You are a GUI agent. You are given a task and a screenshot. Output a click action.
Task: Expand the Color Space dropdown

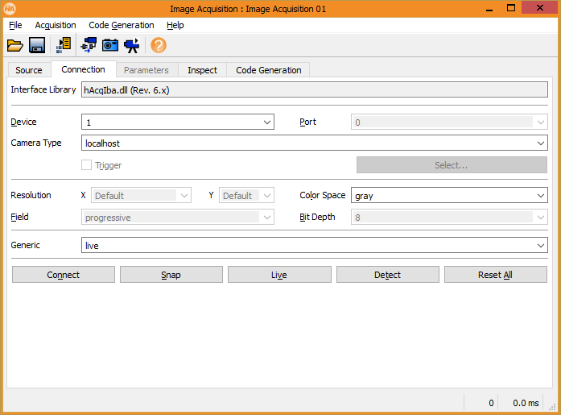point(449,196)
